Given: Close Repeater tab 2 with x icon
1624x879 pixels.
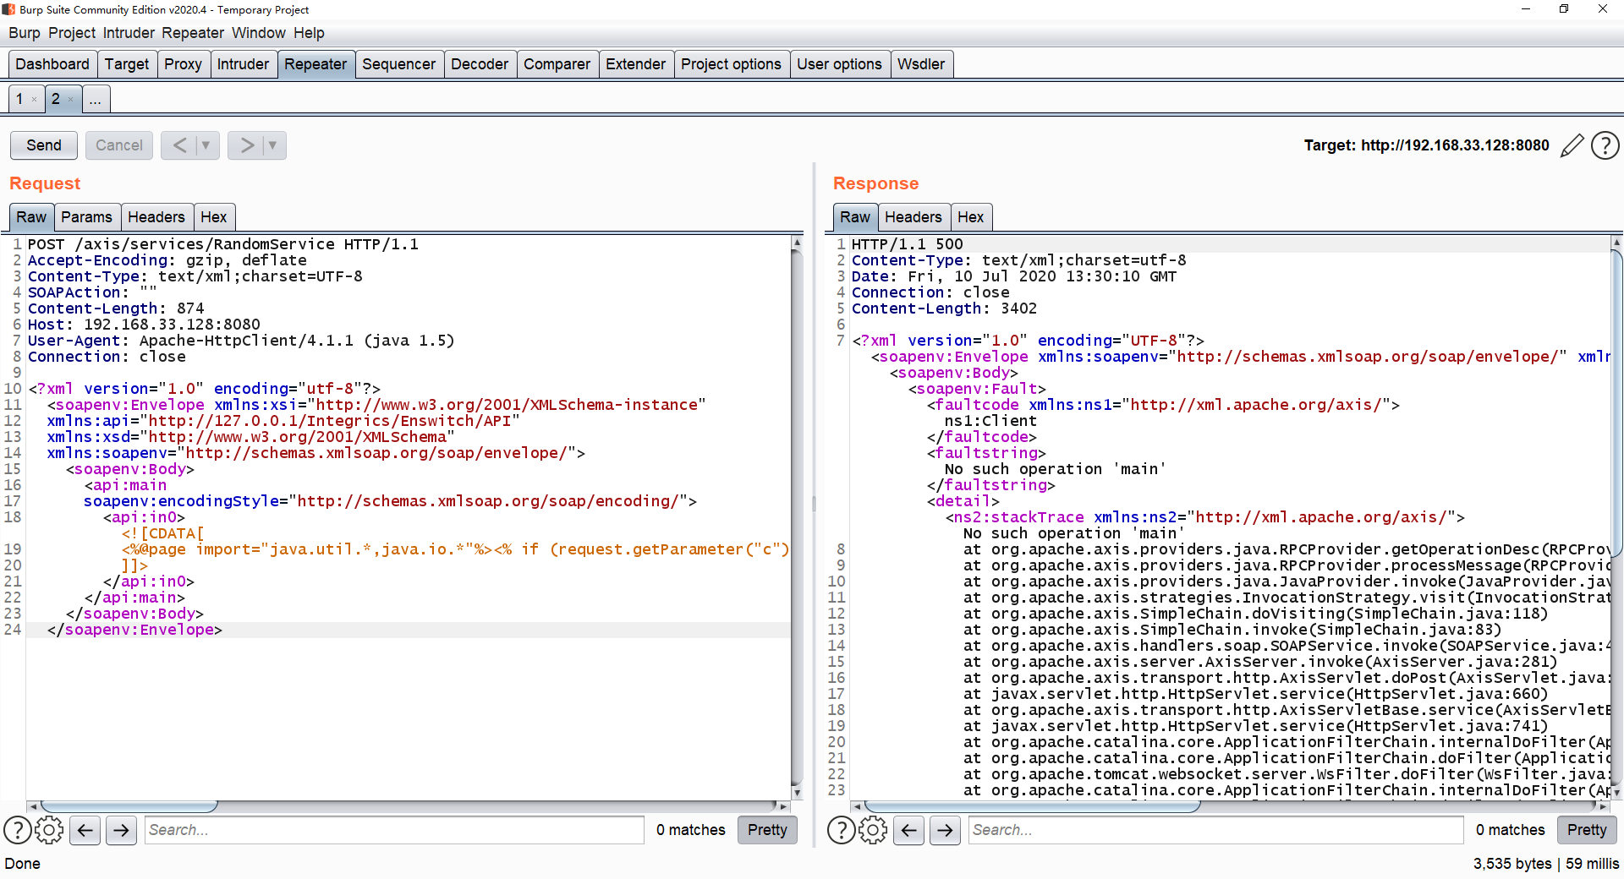Looking at the screenshot, I should (x=70, y=100).
